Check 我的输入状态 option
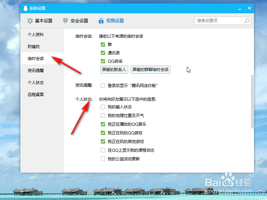Screen dimensions: 267x200 [x=103, y=107]
